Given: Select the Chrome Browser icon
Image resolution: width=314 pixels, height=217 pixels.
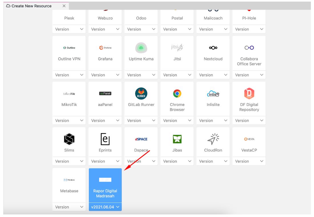Looking at the screenshot, I should point(177,93).
